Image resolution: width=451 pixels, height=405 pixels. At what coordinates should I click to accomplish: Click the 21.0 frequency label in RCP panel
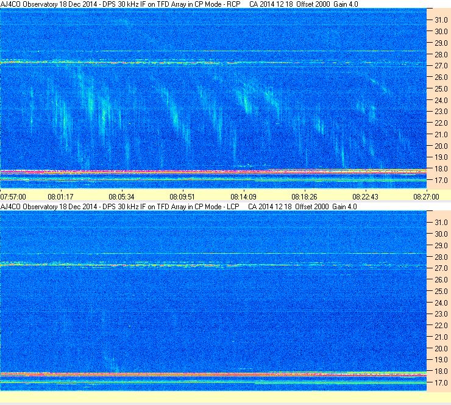click(x=441, y=135)
